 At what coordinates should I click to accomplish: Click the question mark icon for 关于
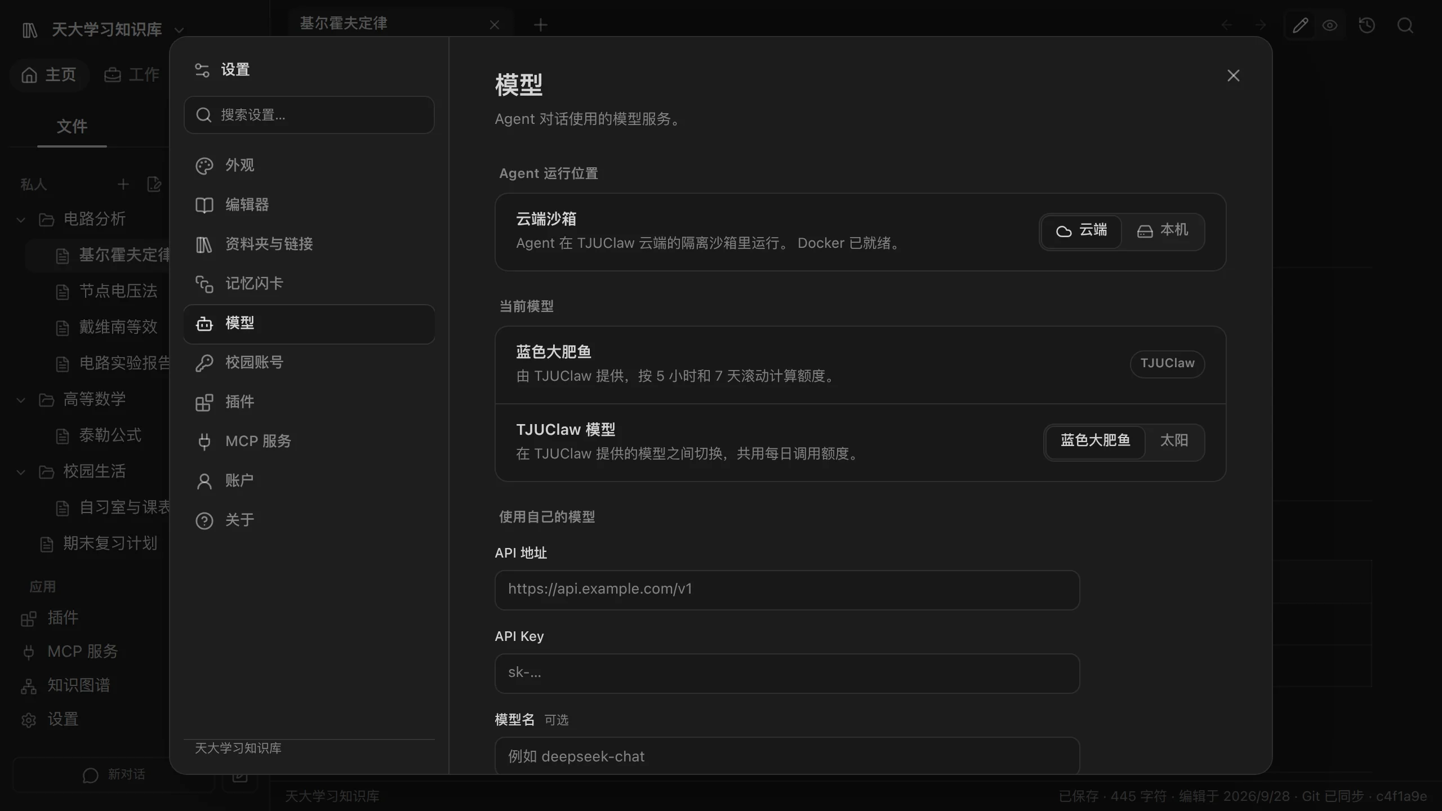204,520
